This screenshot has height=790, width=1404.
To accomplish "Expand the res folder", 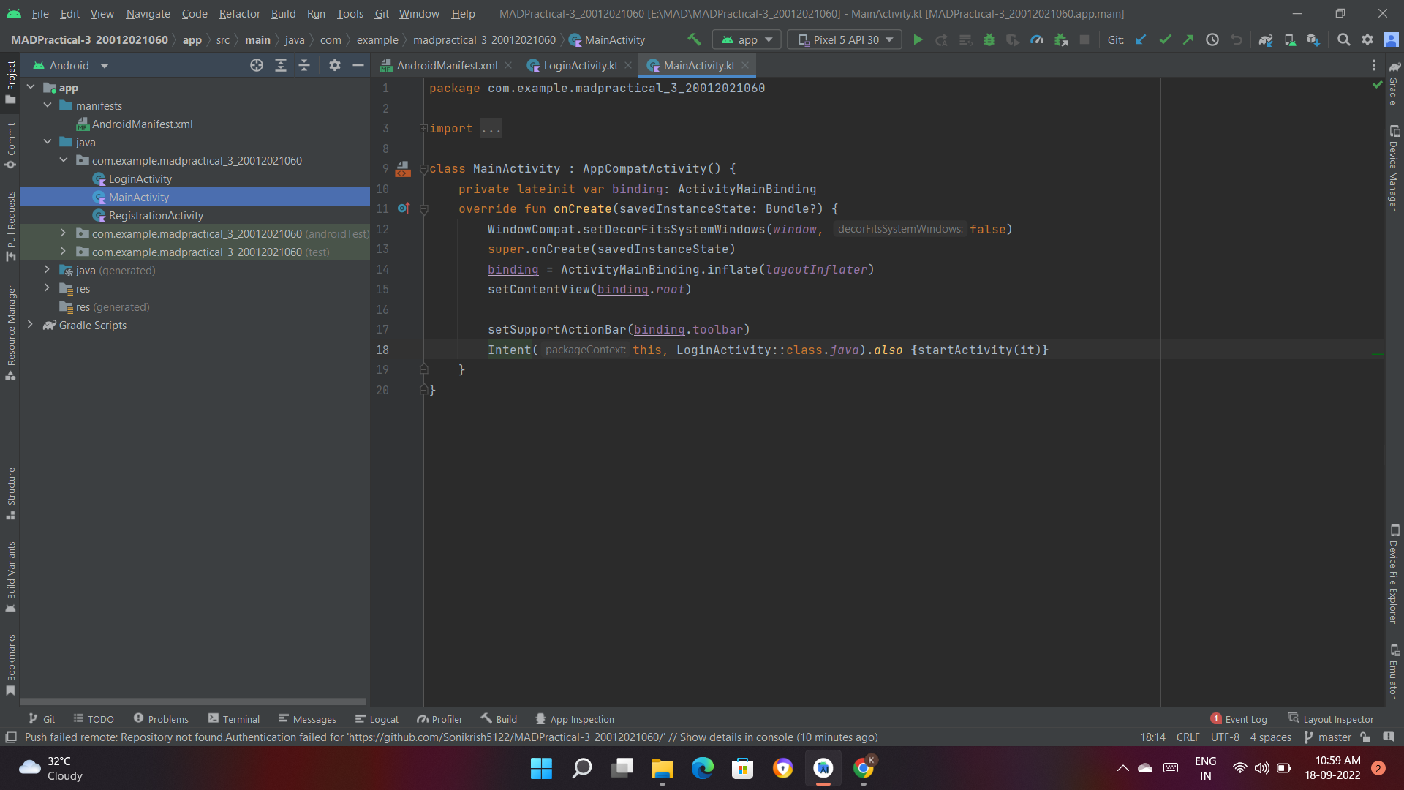I will coord(47,288).
